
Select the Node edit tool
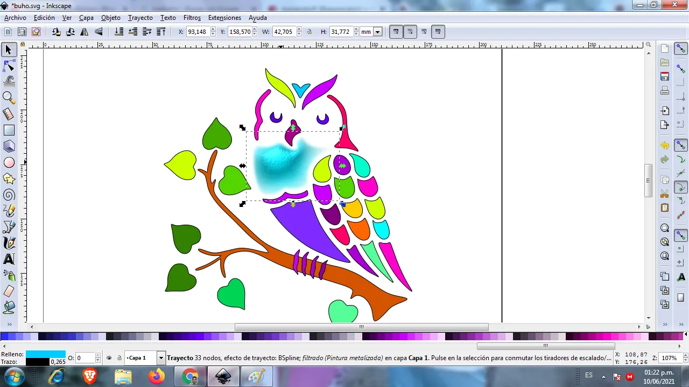9,66
